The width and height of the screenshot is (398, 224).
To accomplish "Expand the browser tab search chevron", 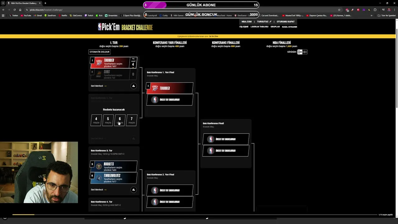I will click(x=2, y=3).
